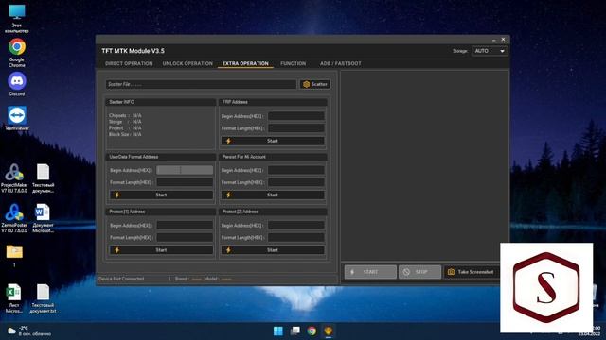Expand the Storage AUTO dropdown
The height and width of the screenshot is (340, 606).
490,51
